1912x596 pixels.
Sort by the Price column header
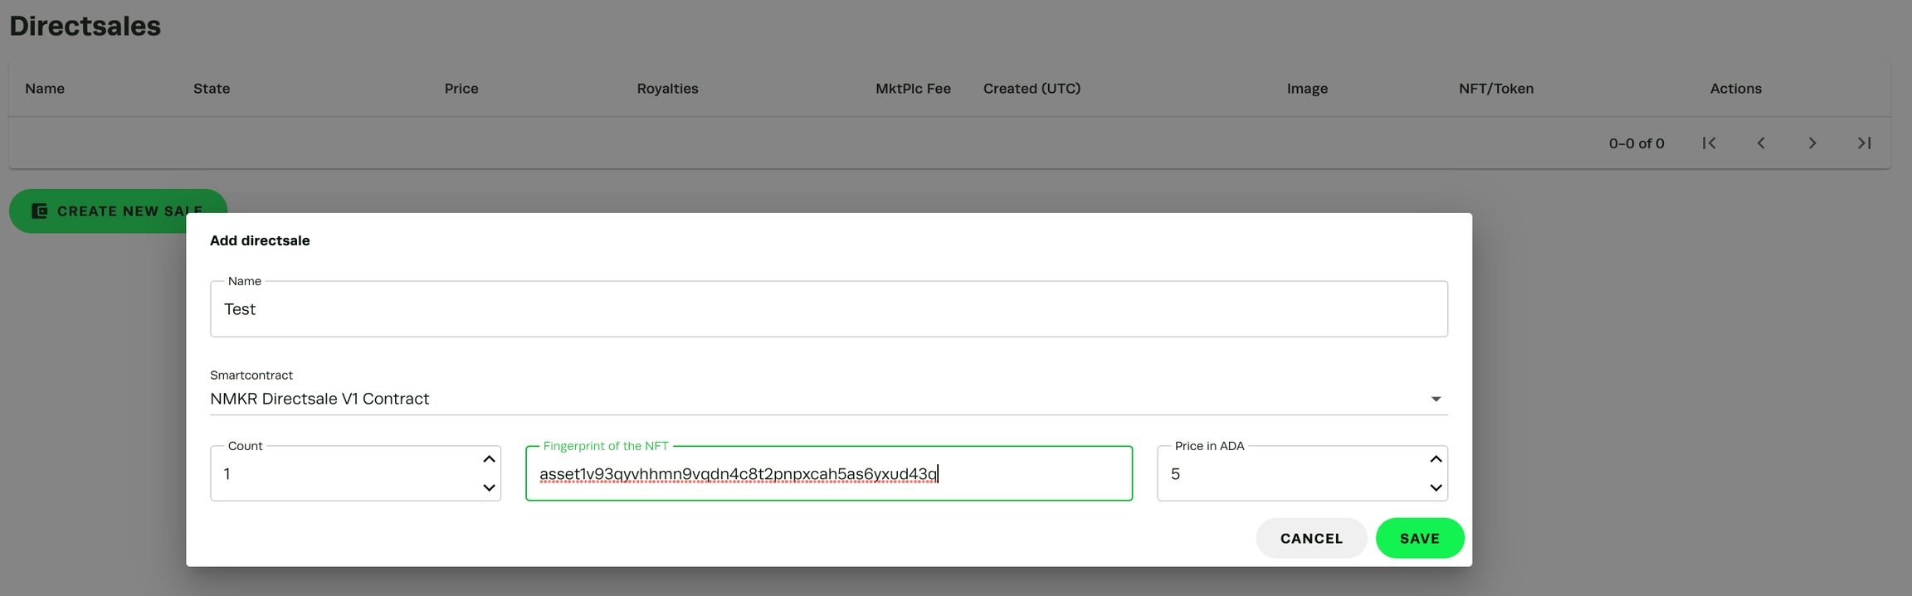461,89
